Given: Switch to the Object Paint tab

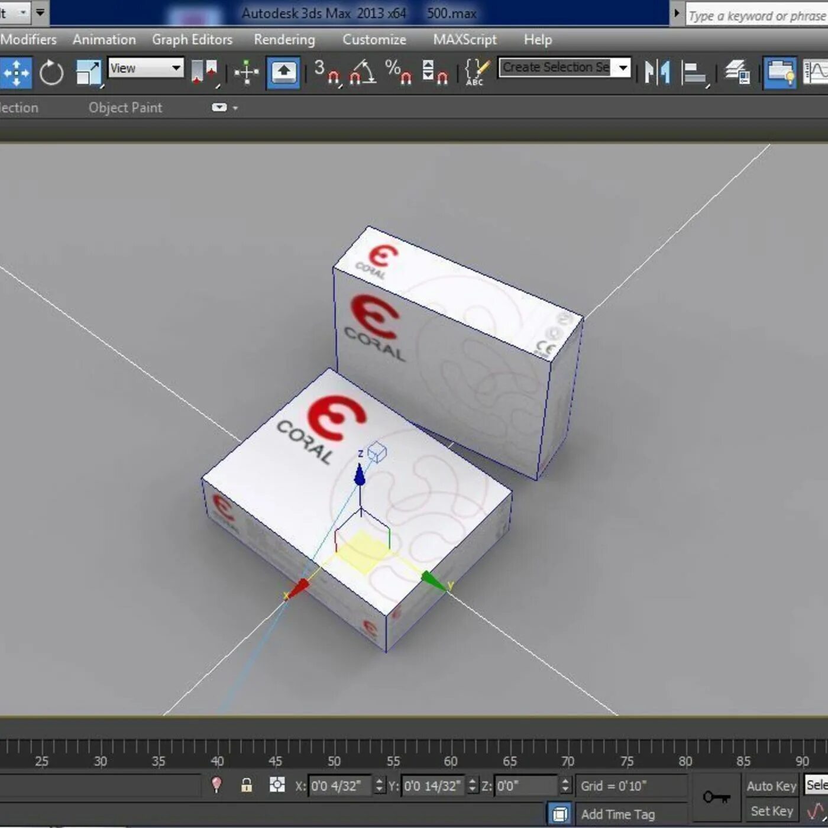Looking at the screenshot, I should click(125, 108).
